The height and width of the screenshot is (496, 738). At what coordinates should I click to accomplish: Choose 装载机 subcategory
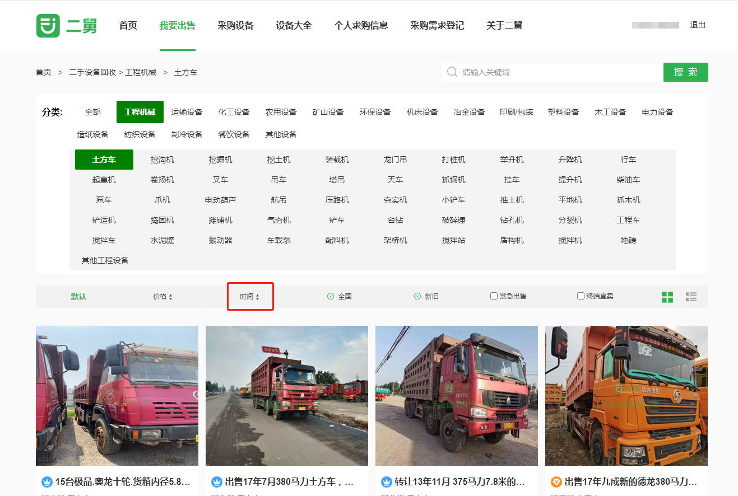(x=337, y=160)
